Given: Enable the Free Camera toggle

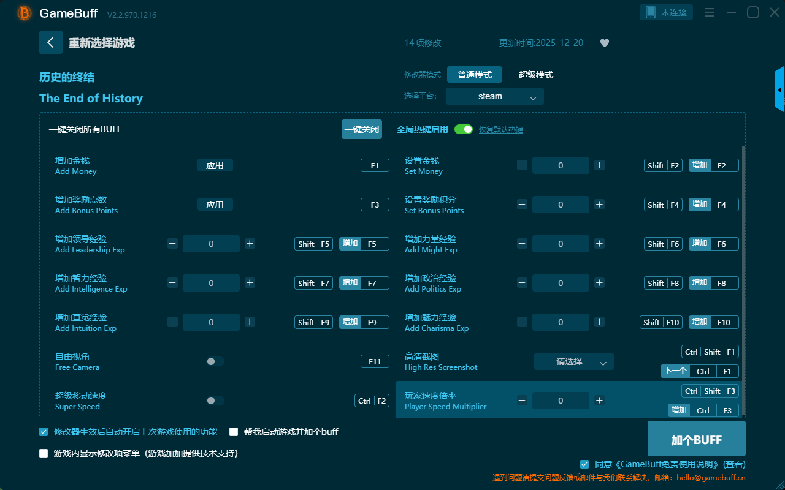Looking at the screenshot, I should pos(215,361).
